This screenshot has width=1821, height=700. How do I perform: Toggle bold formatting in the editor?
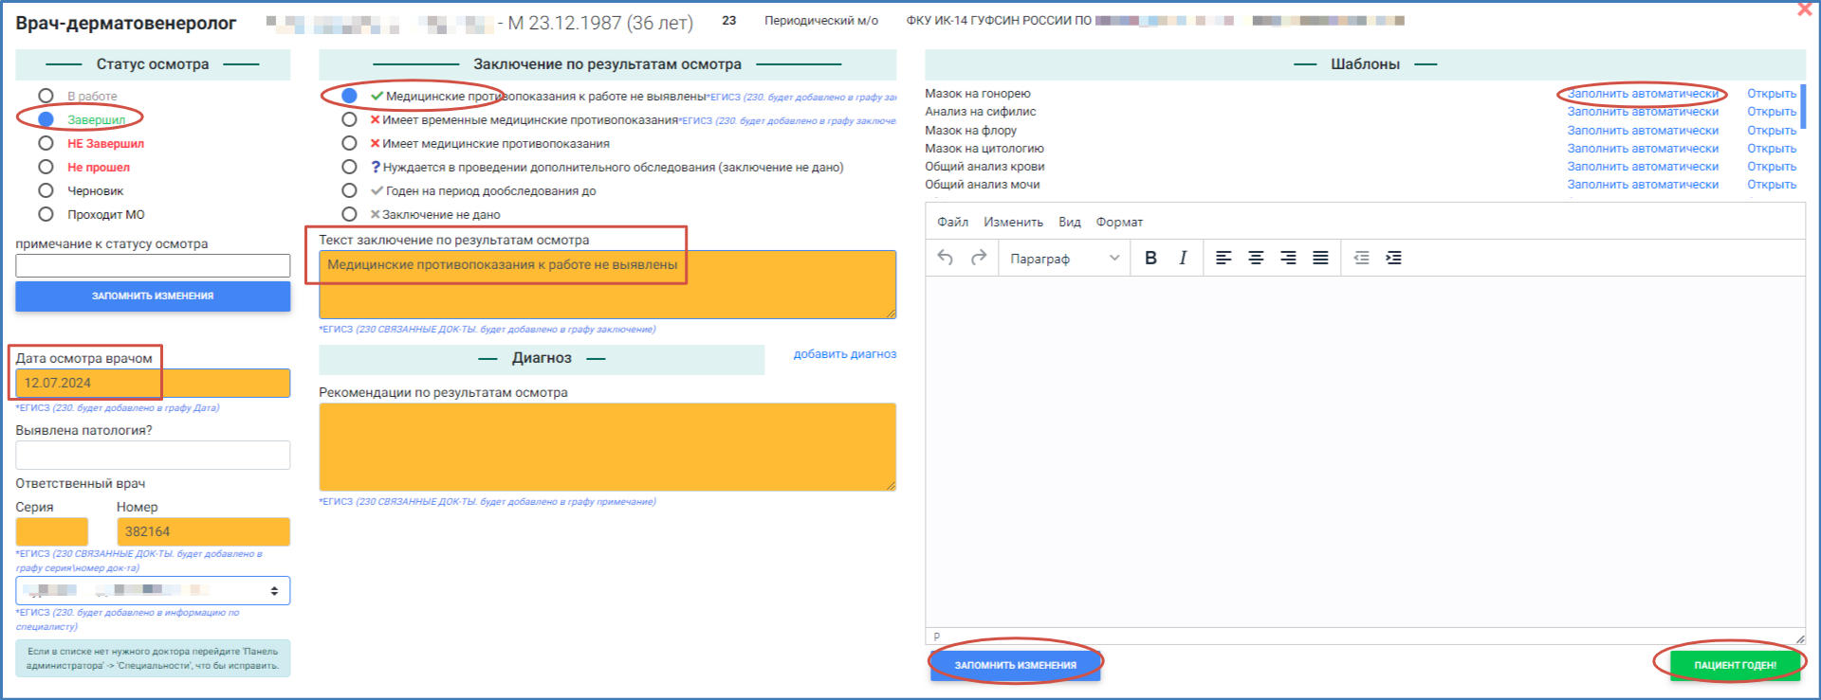tap(1150, 258)
